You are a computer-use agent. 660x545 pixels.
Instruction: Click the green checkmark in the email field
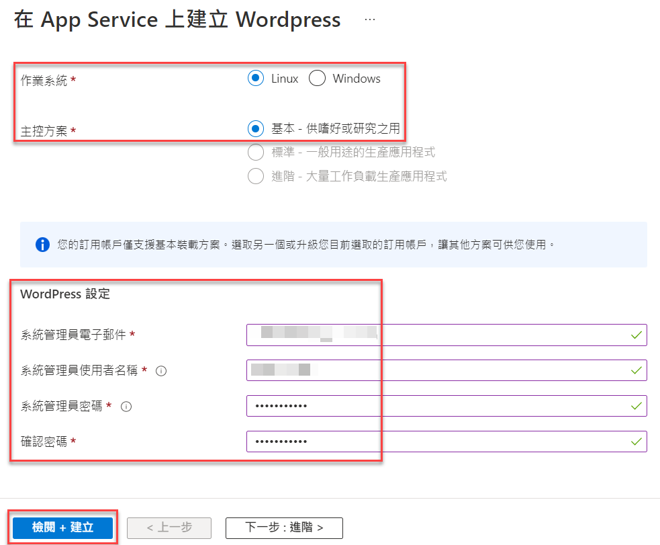coord(637,335)
